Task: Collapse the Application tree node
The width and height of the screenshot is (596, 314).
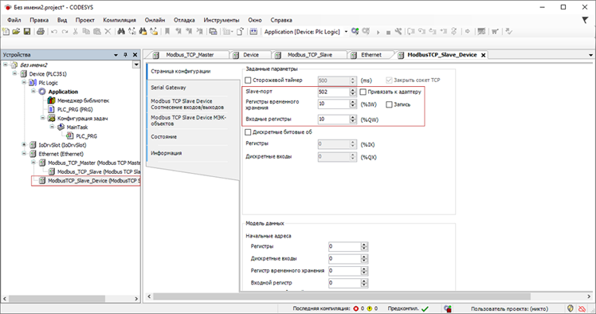Action: coord(33,91)
